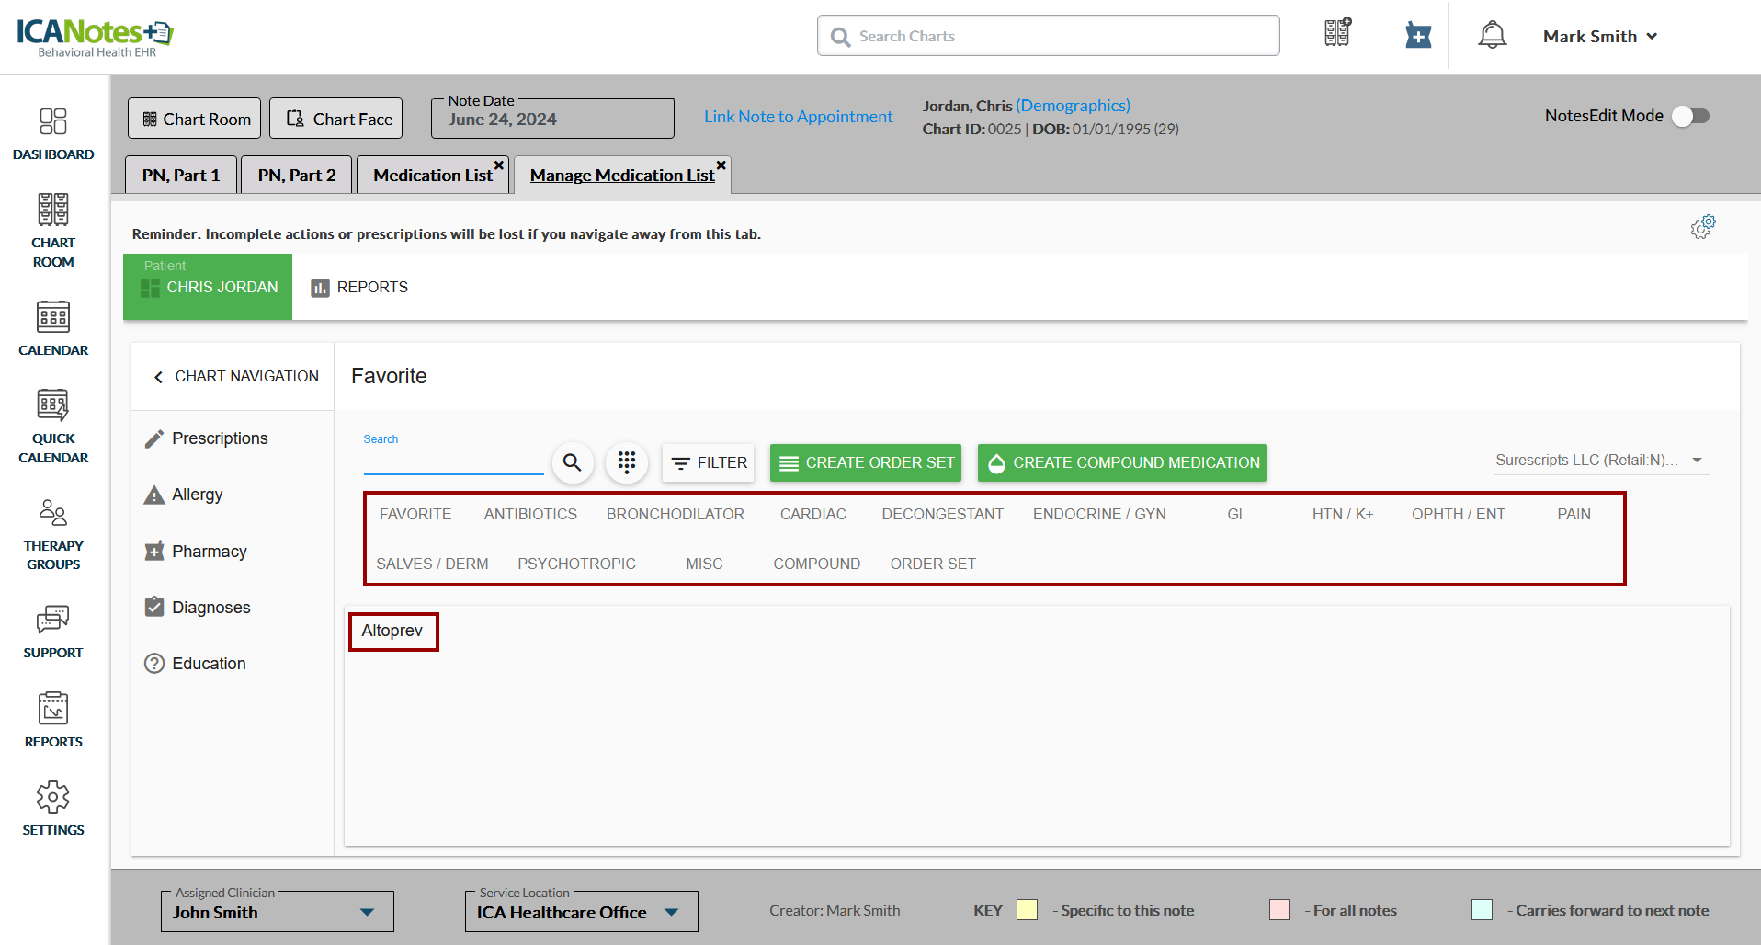Click the pharmacy cross icon in header
Viewport: 1761px width, 945px height.
1418,36
